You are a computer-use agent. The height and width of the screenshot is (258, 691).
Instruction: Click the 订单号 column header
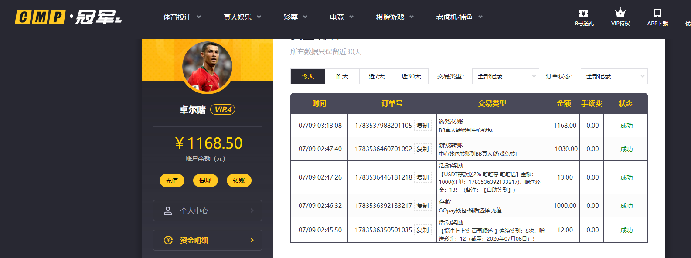pos(392,103)
